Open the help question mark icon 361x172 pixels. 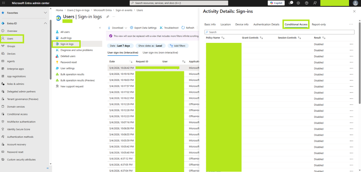(x=306, y=3)
